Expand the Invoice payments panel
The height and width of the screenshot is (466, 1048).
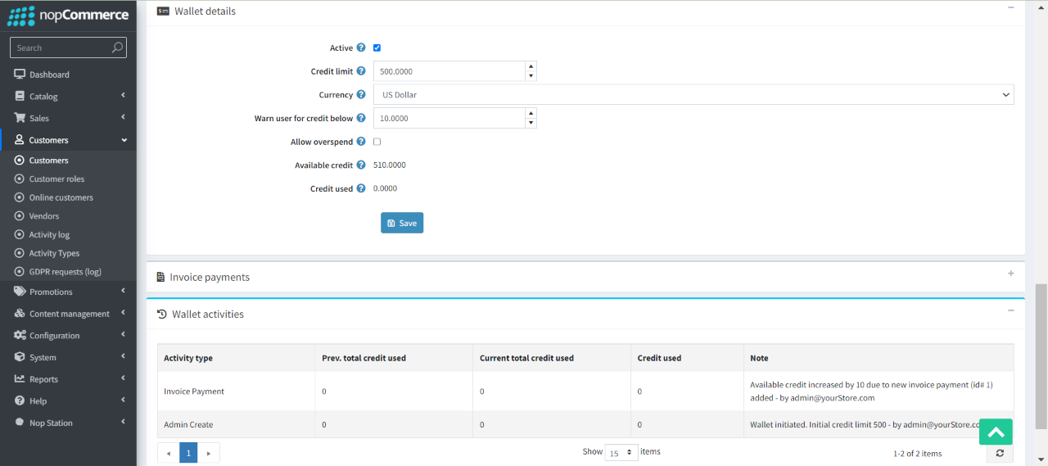pyautogui.click(x=1010, y=274)
